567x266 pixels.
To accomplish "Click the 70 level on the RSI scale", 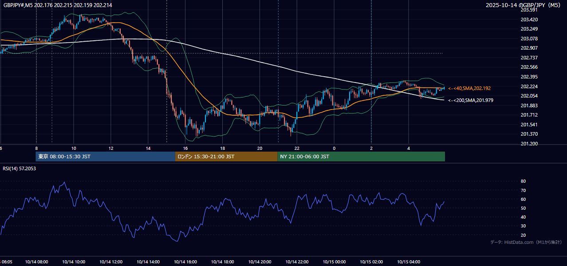I will 523,190.
